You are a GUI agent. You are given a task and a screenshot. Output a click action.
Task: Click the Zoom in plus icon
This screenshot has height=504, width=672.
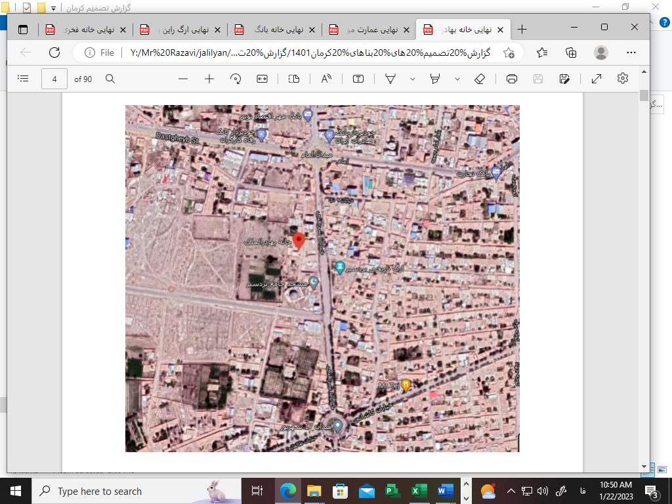(x=209, y=79)
